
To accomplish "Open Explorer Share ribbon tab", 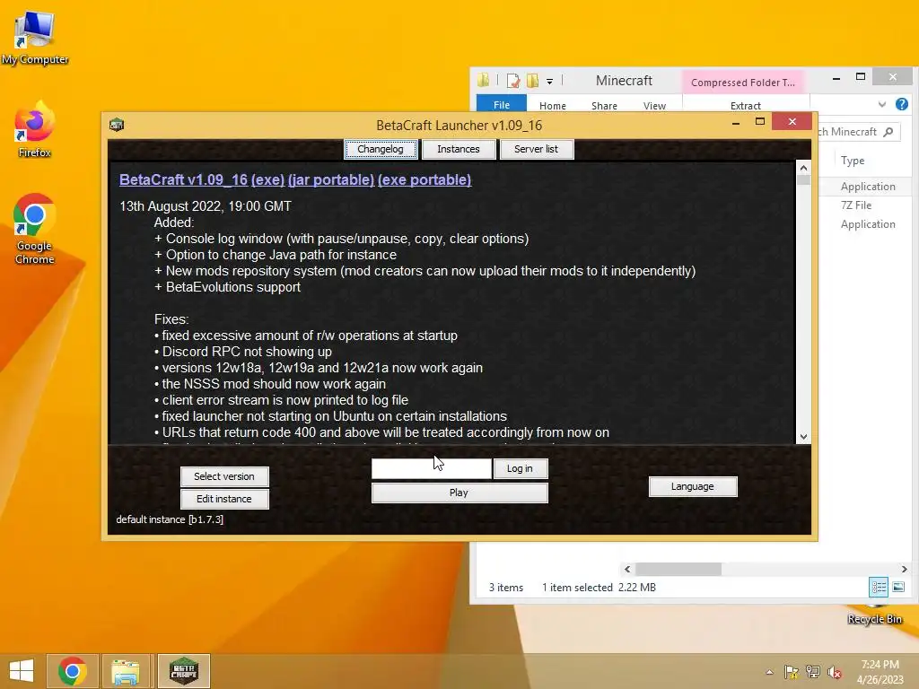I will coord(604,106).
